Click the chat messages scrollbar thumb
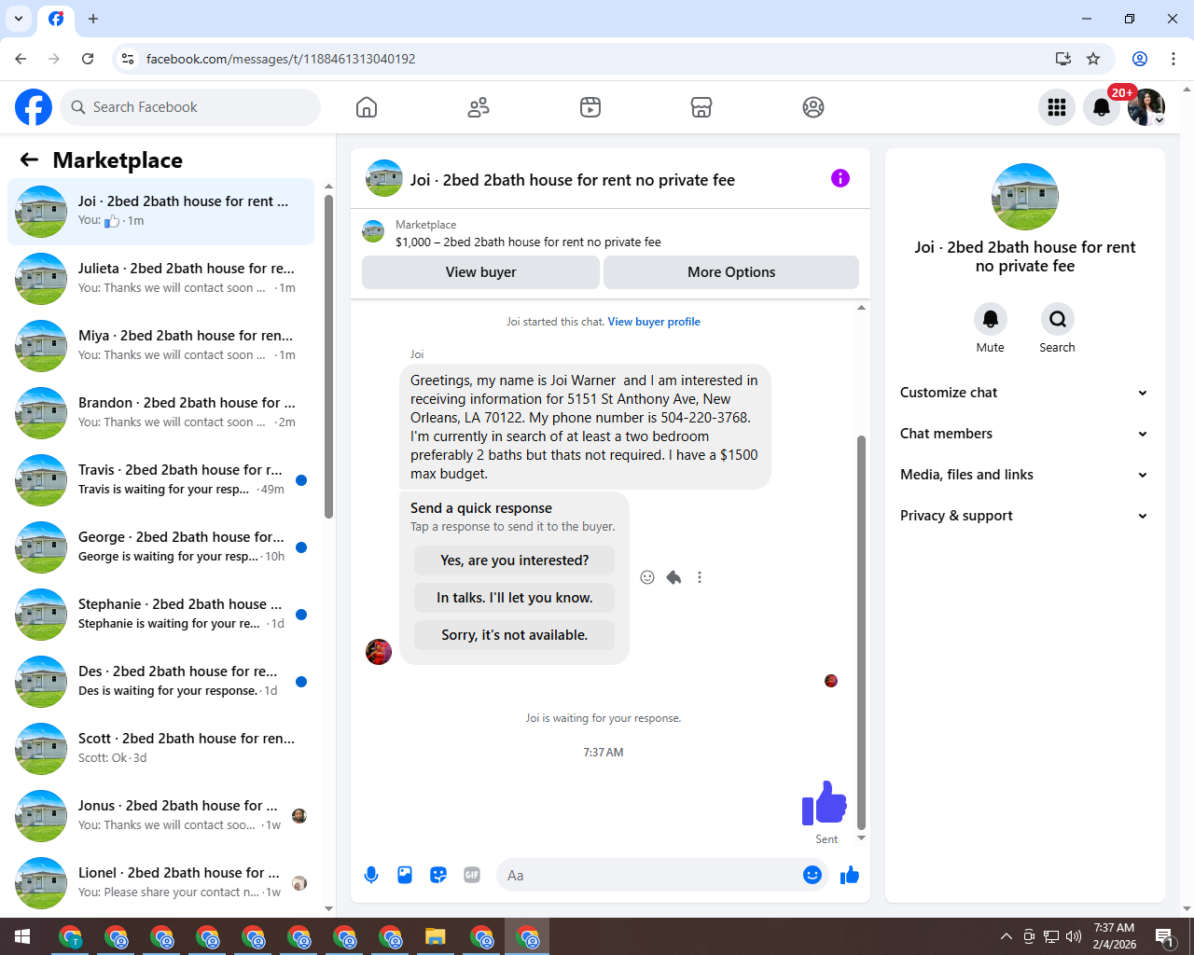Image resolution: width=1194 pixels, height=955 pixels. pyautogui.click(x=861, y=631)
